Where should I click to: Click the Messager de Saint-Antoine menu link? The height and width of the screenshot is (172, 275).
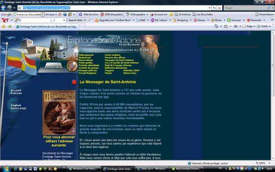click(x=119, y=60)
